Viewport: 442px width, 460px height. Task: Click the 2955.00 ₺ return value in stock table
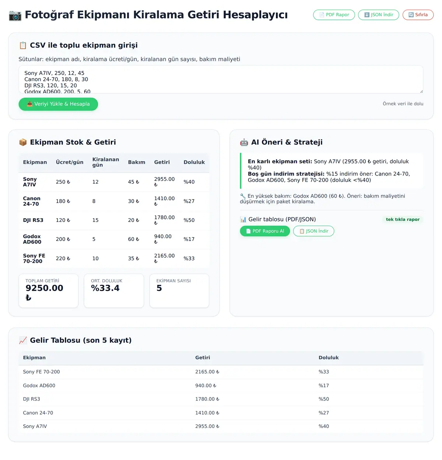164,182
